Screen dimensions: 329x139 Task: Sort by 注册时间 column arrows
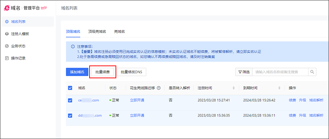[x=234, y=88]
